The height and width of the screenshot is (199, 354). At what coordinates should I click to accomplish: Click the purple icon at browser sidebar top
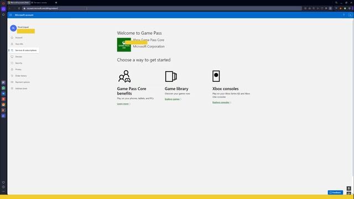coord(3,9)
